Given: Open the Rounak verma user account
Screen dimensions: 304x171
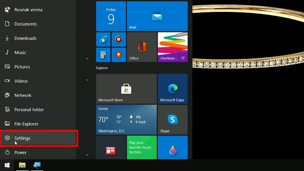Looking at the screenshot, I should point(38,9).
